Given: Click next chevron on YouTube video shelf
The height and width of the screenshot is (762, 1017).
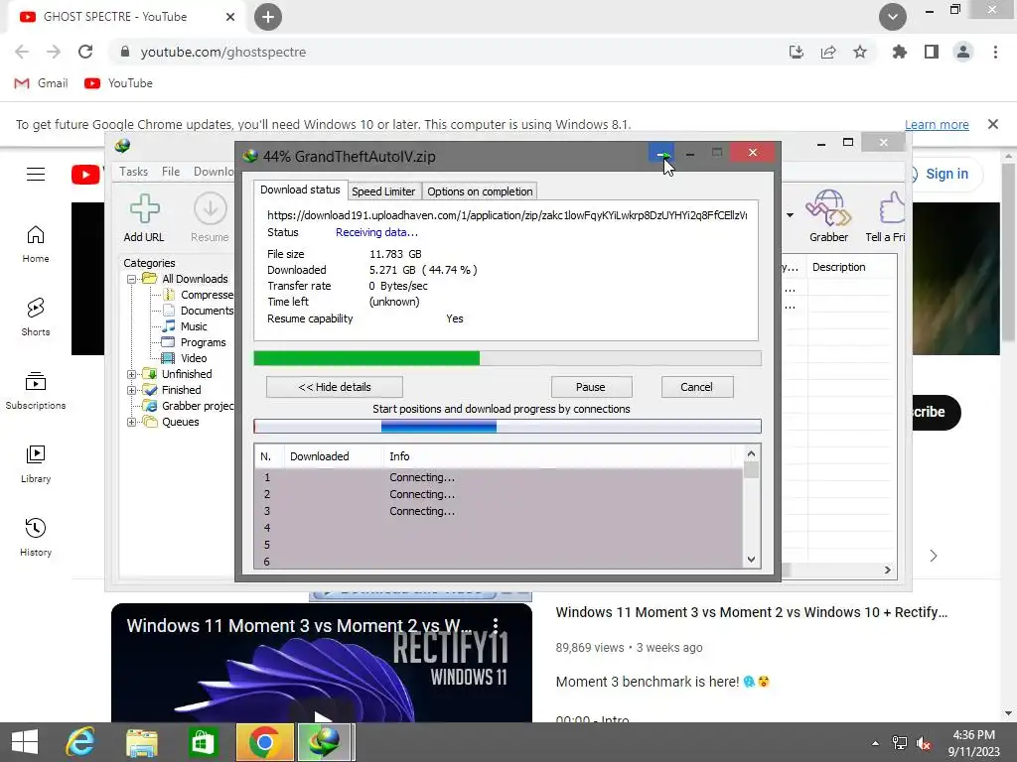Looking at the screenshot, I should coord(934,556).
